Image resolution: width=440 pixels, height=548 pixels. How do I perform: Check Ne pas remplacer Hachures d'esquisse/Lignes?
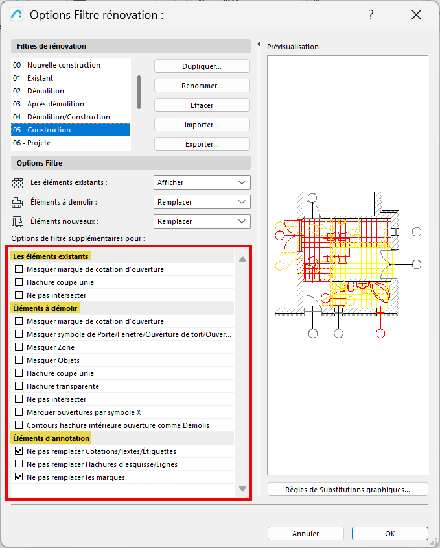pos(19,464)
